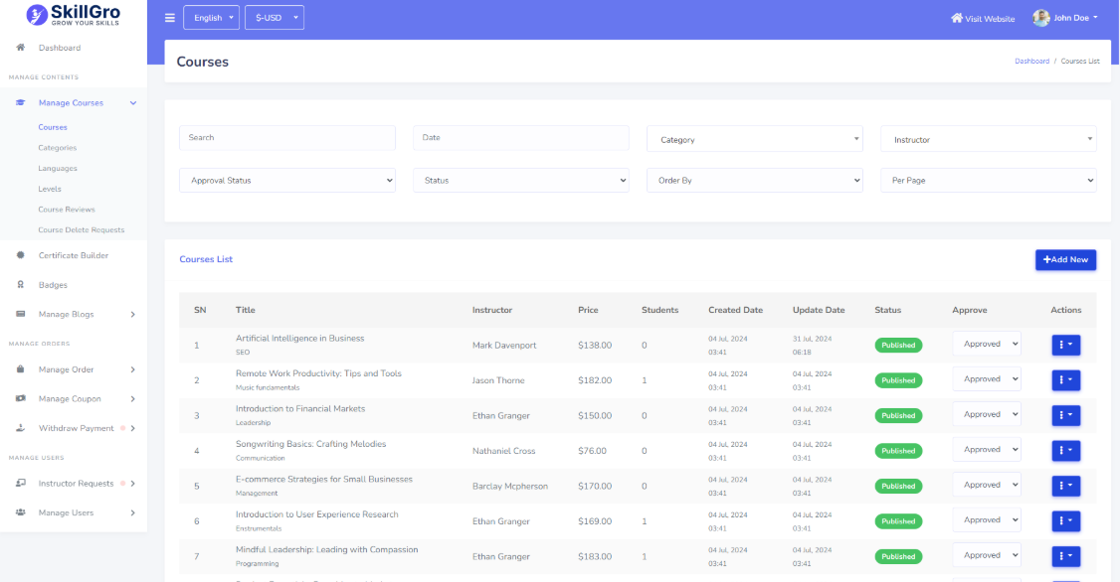Click John Doe's profile avatar
1120x582 pixels.
pos(1040,18)
